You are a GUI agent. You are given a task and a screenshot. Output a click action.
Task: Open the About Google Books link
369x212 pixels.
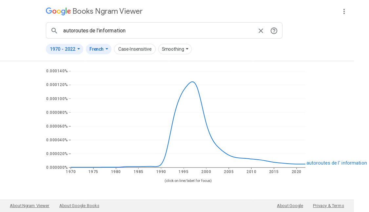79,206
